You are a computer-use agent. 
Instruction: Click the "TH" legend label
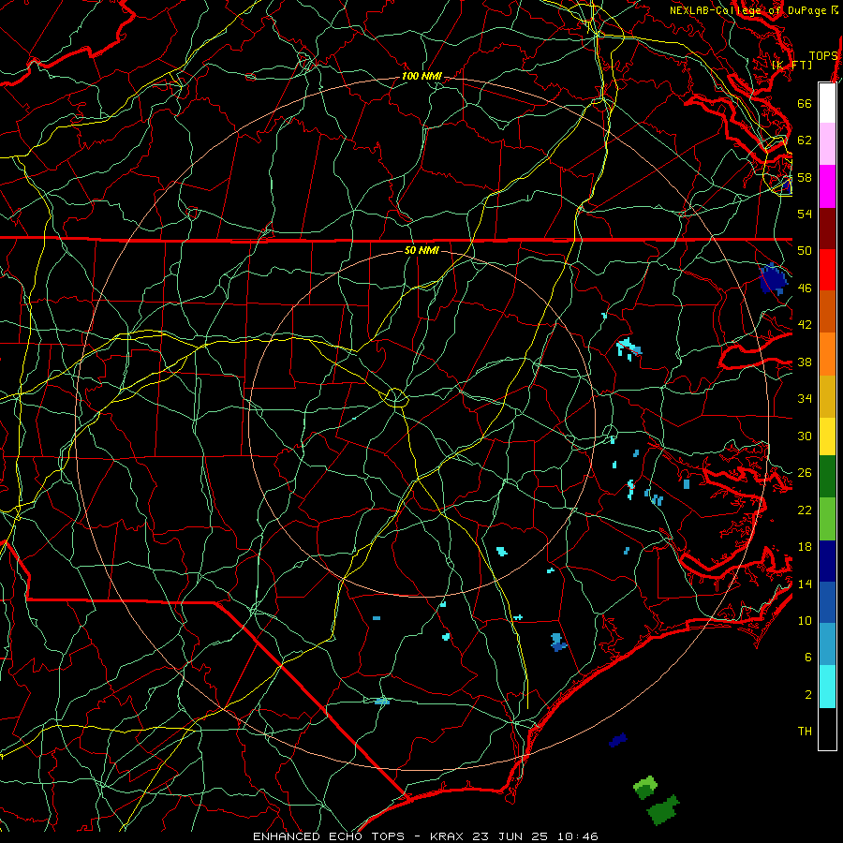coord(805,732)
